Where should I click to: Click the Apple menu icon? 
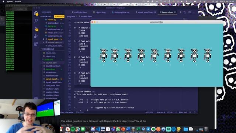[x=3, y=1]
